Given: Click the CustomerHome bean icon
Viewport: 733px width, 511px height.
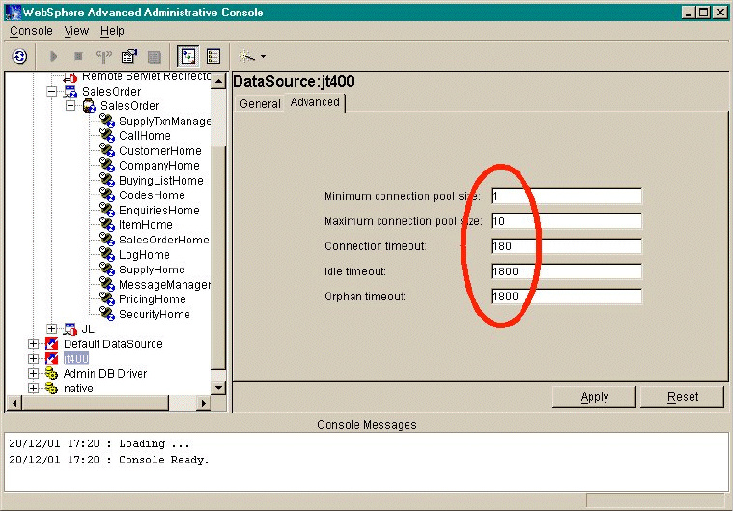Looking at the screenshot, I should point(107,151).
